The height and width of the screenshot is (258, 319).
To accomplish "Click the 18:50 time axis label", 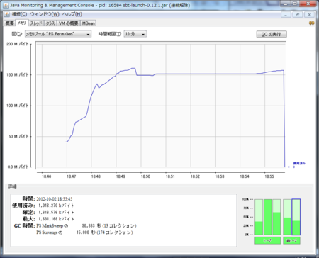I will (145, 176).
